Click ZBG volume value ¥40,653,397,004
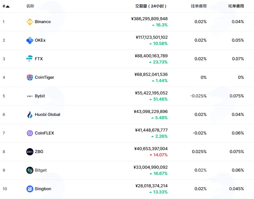Image resolution: width=254 pixels, height=199 pixels. 151,149
